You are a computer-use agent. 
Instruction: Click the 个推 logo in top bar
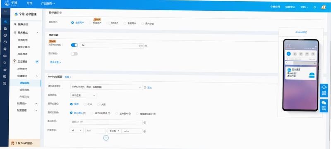tap(11, 3)
